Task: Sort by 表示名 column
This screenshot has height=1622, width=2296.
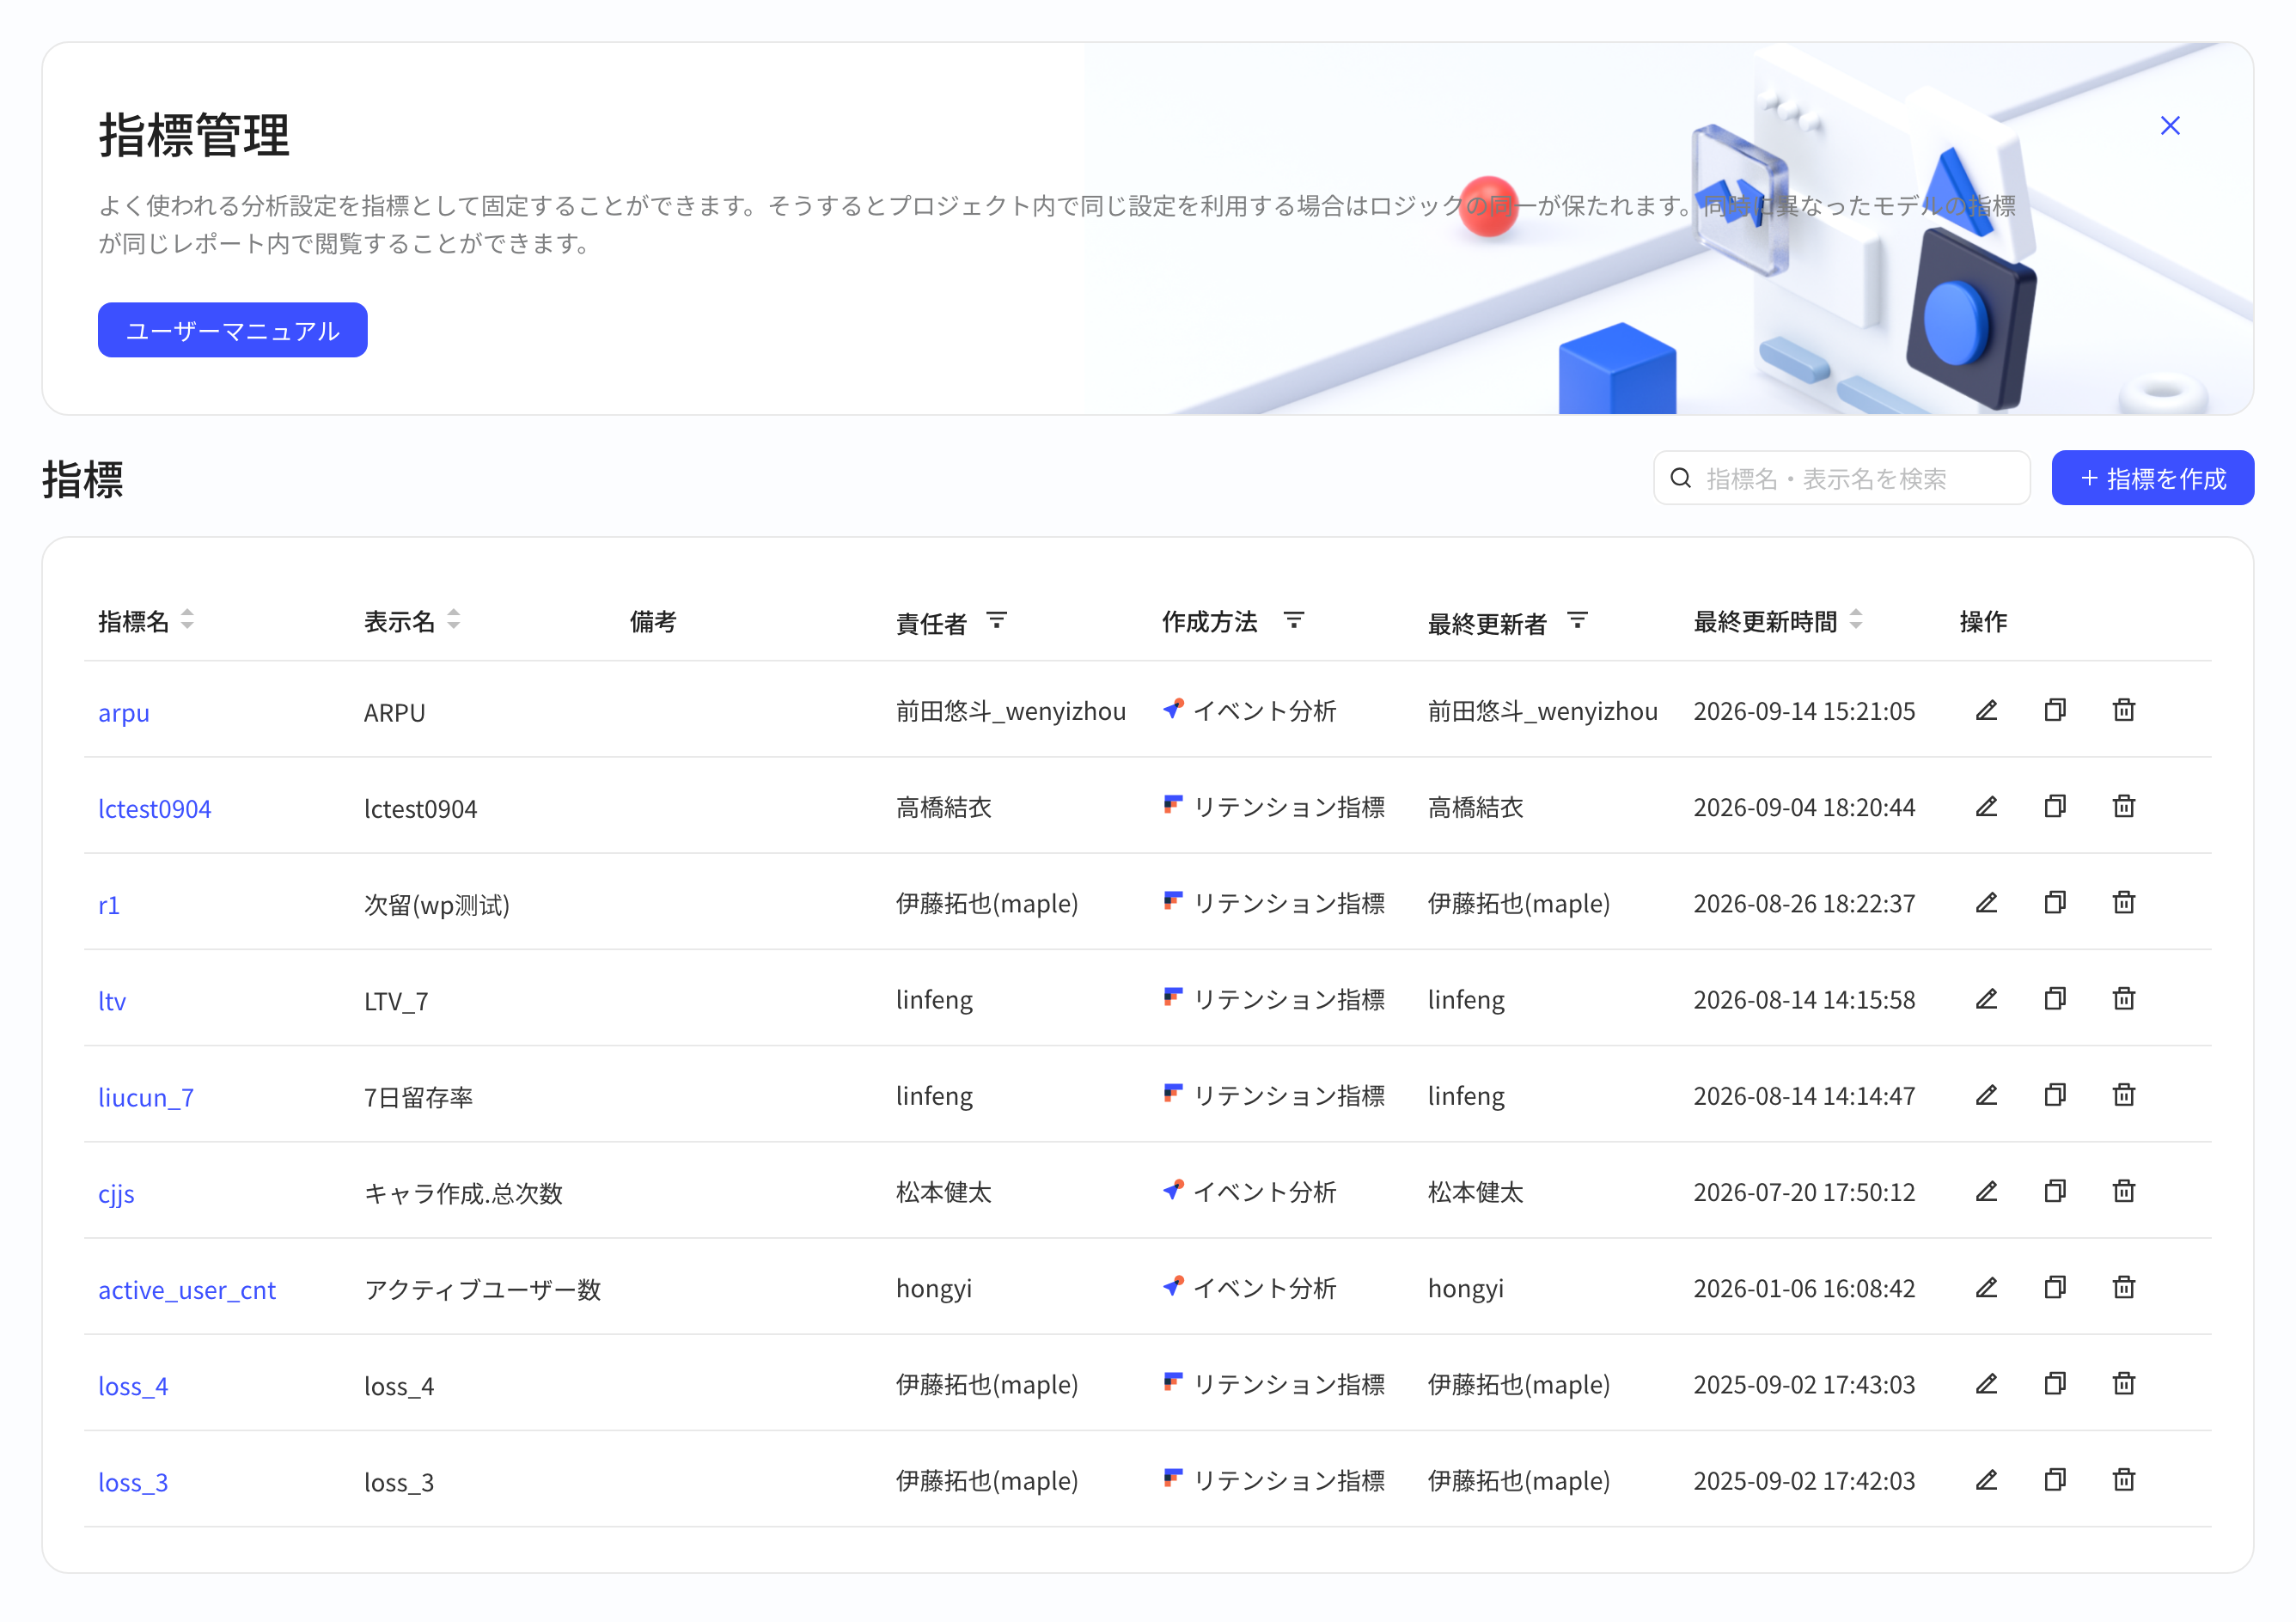Action: 454,620
